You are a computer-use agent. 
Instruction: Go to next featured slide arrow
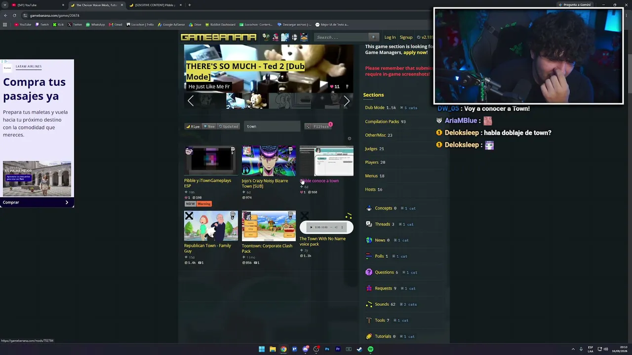(347, 101)
